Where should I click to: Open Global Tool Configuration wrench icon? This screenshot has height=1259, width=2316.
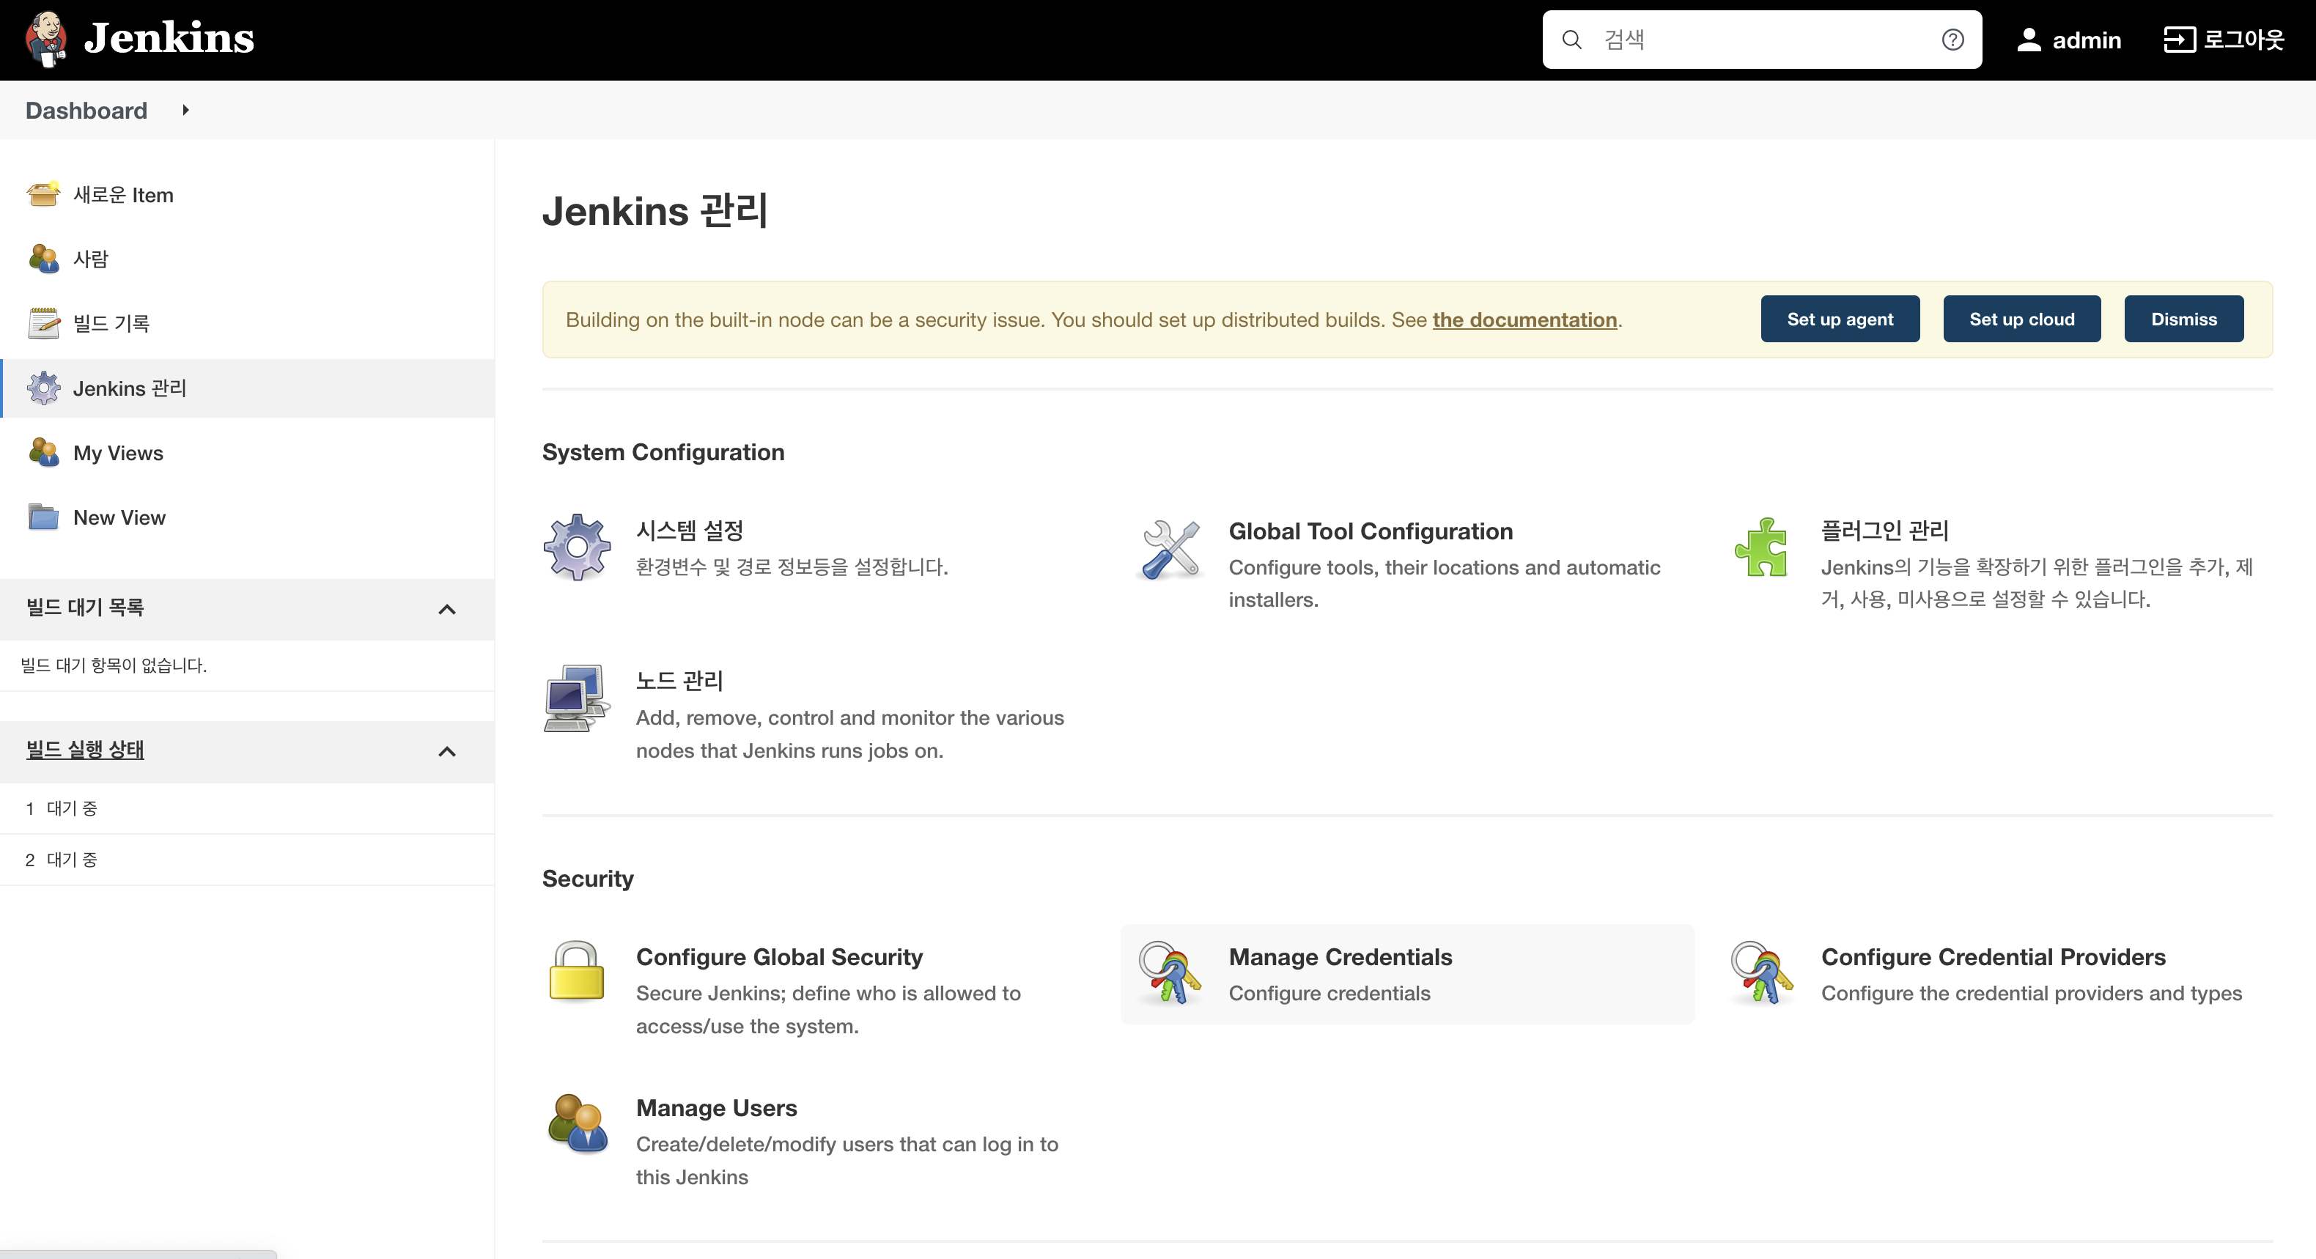pos(1170,549)
